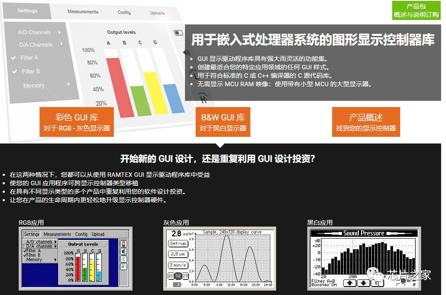Click the 彩色 GUI 库 orange button
The width and height of the screenshot is (446, 295).
click(x=76, y=121)
